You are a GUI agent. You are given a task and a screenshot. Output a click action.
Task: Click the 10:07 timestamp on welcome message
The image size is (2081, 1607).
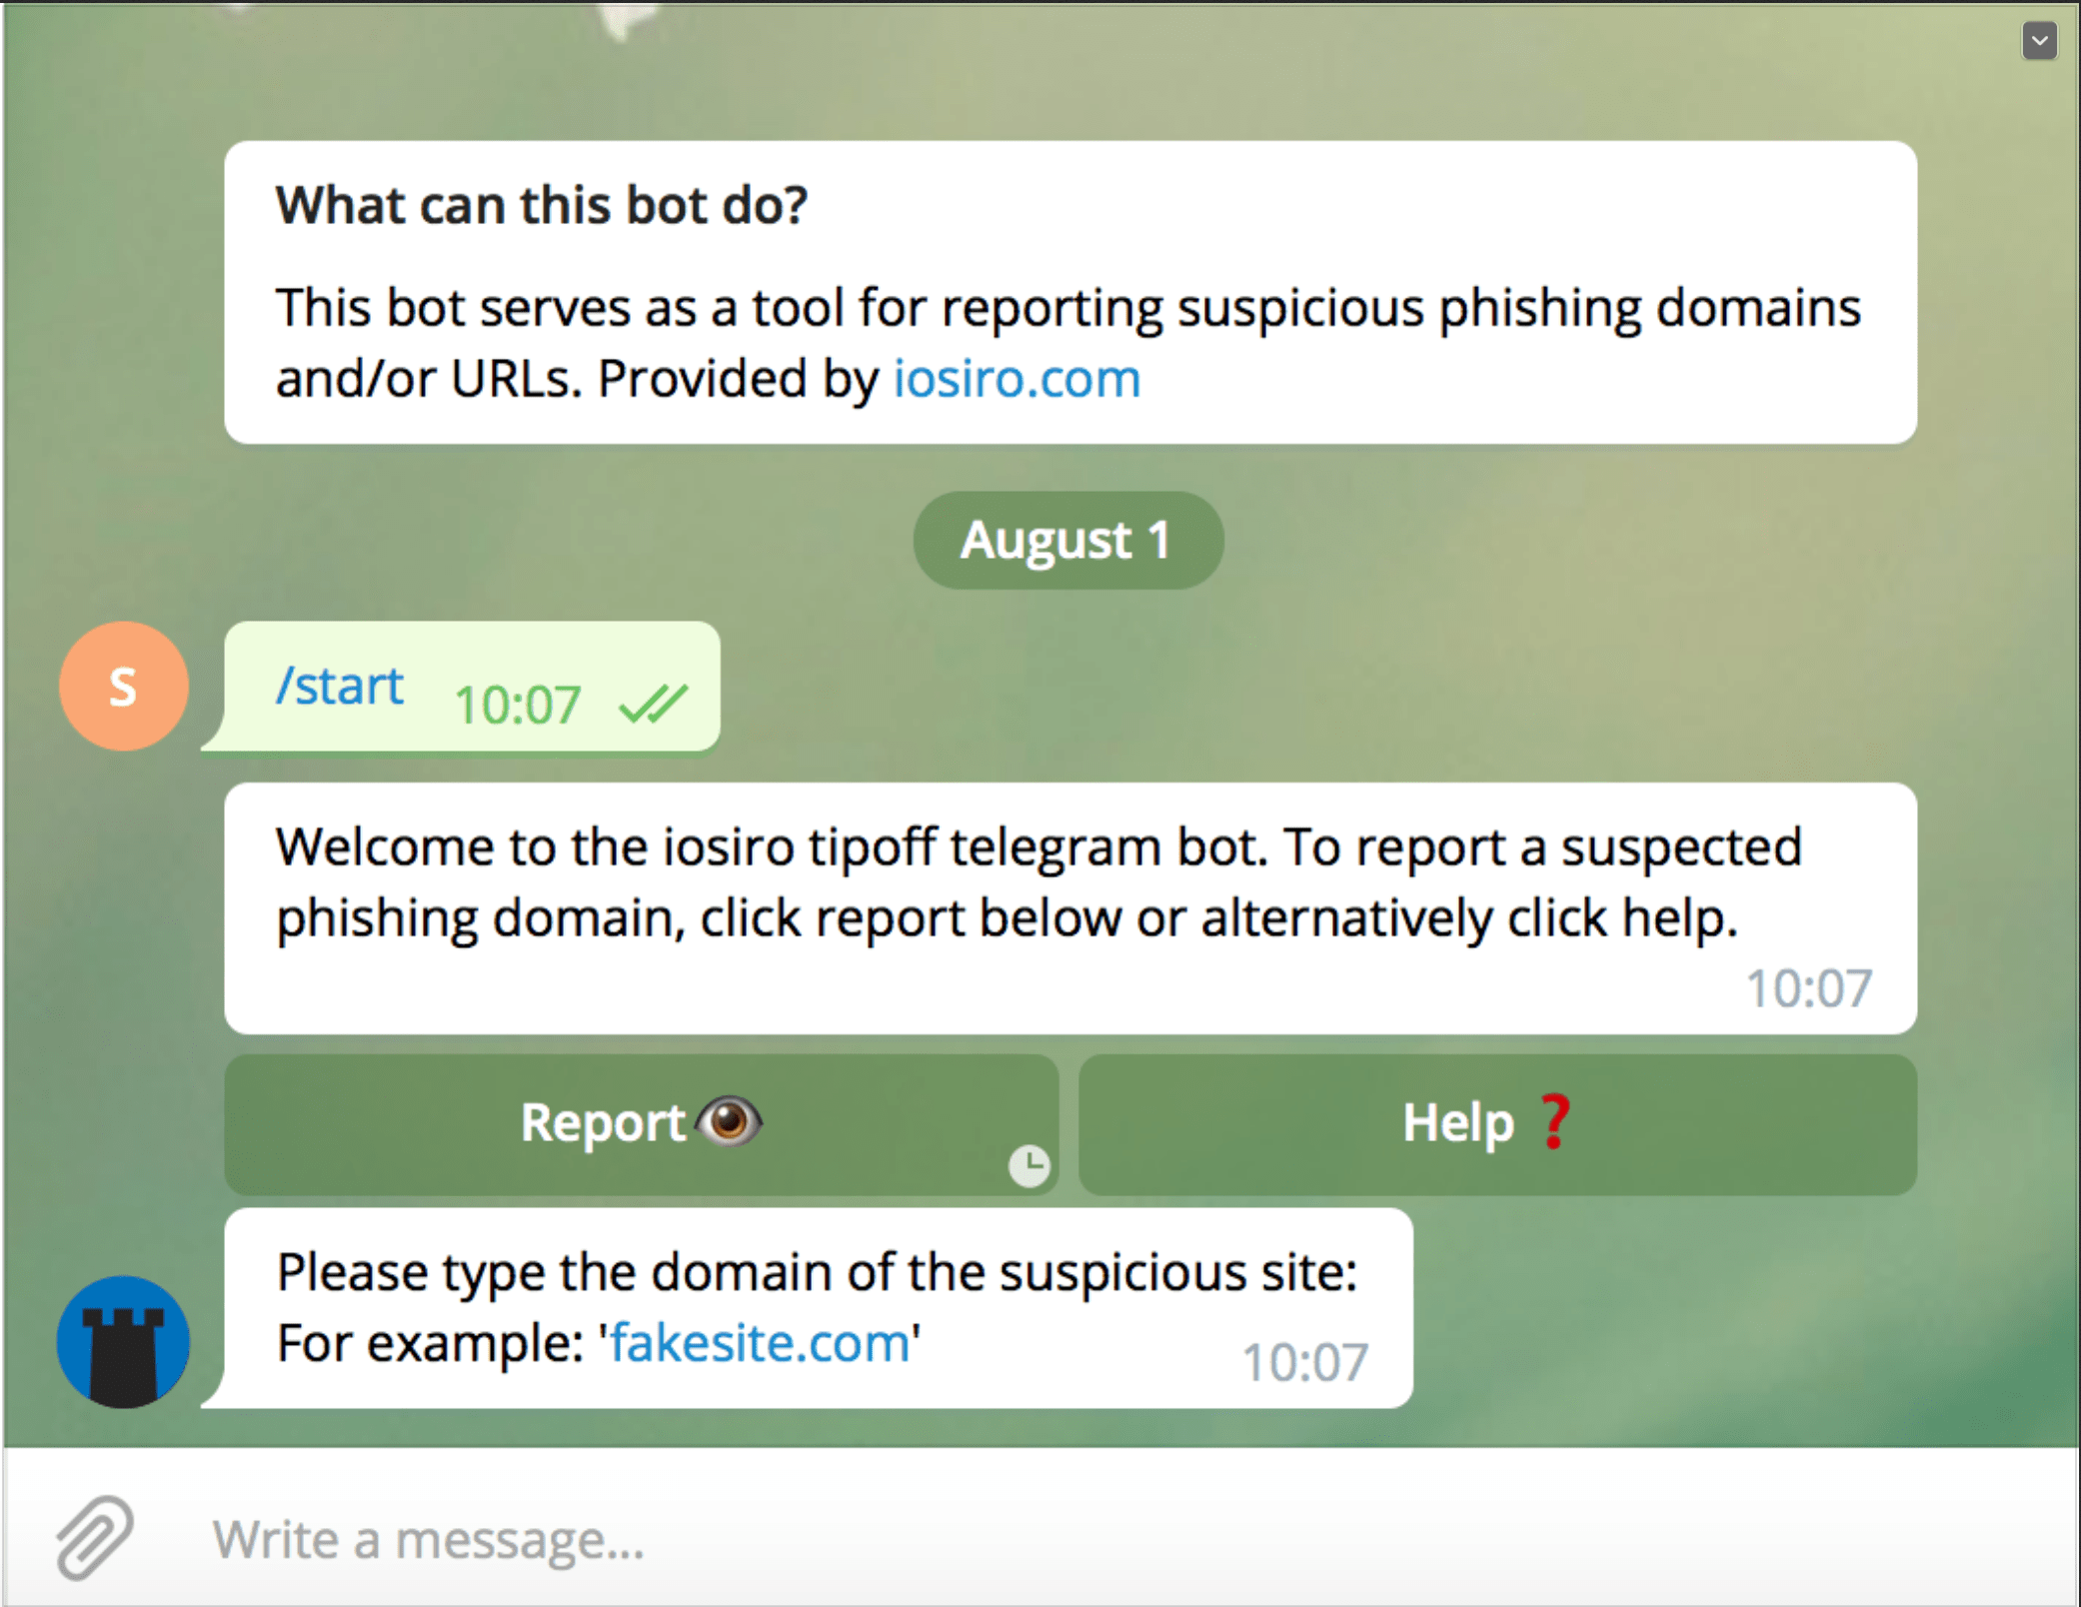click(1808, 988)
